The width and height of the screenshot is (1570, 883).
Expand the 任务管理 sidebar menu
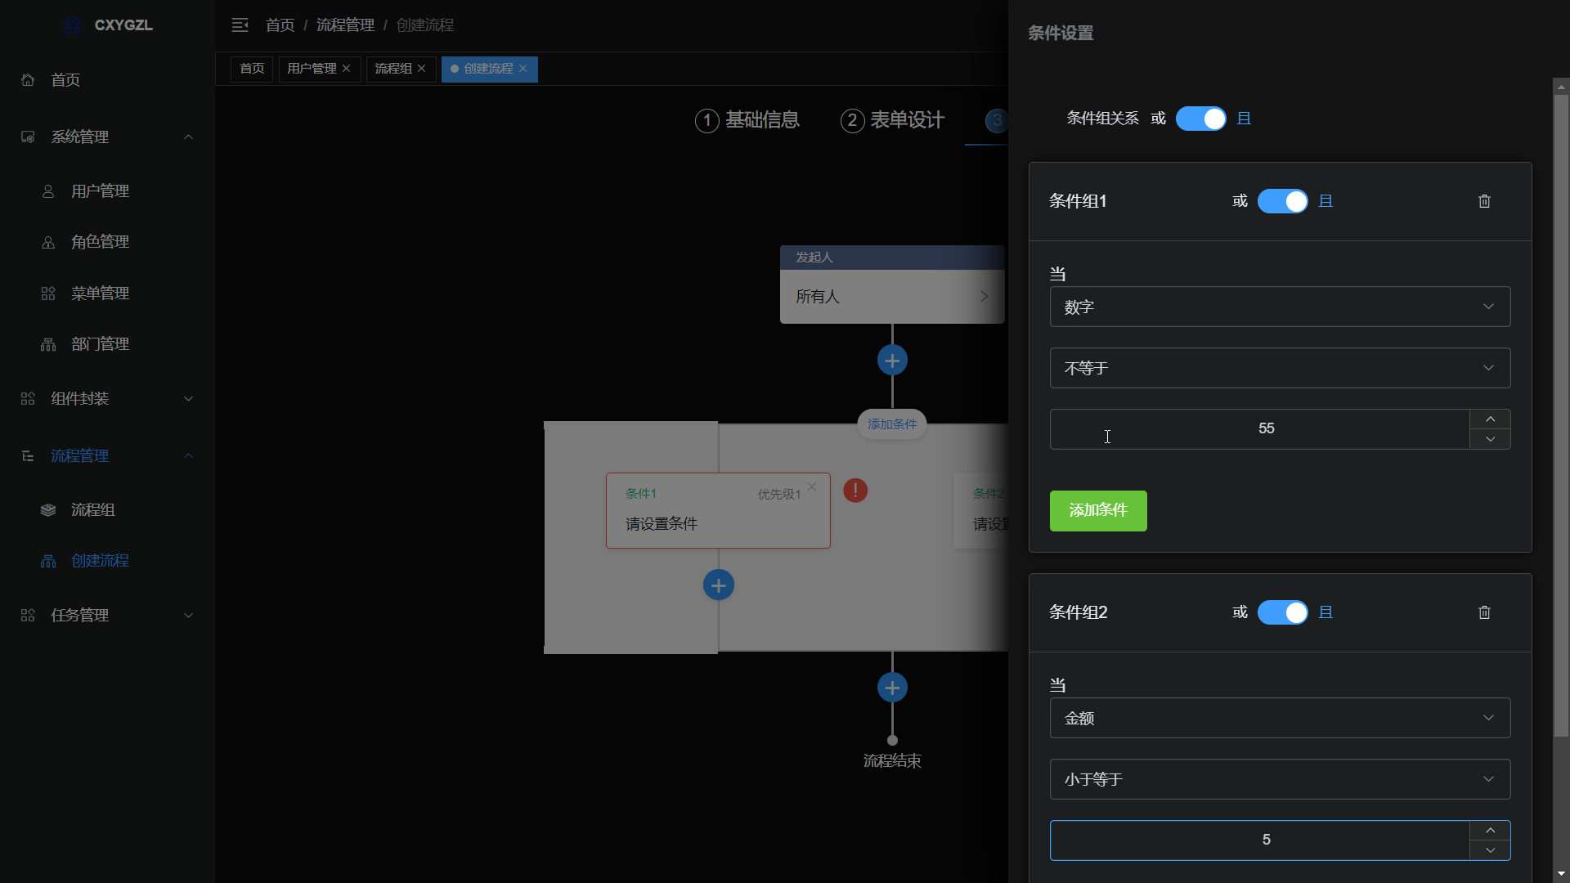107,615
